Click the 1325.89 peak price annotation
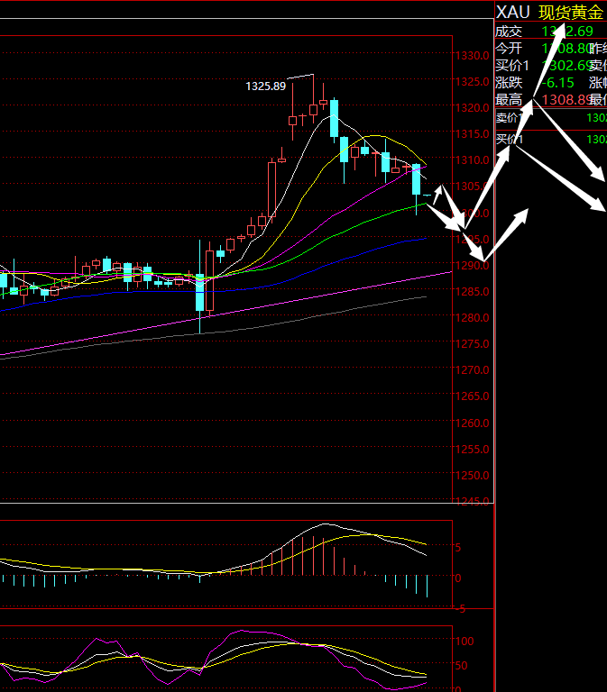This screenshot has width=607, height=692. [x=265, y=86]
